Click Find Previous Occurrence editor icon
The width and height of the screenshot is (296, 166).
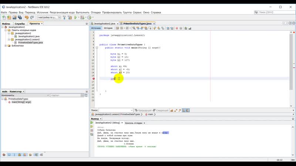click(138, 28)
